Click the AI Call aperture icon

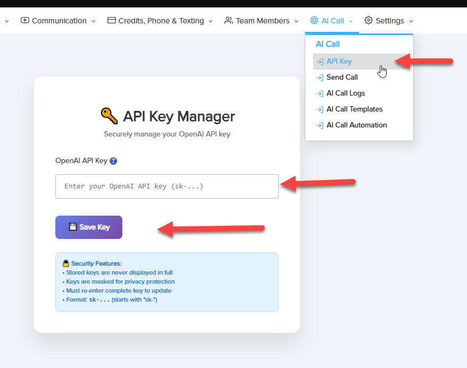click(314, 21)
